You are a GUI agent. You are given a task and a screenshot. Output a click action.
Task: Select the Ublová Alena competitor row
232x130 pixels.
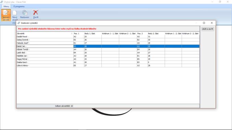[108, 66]
